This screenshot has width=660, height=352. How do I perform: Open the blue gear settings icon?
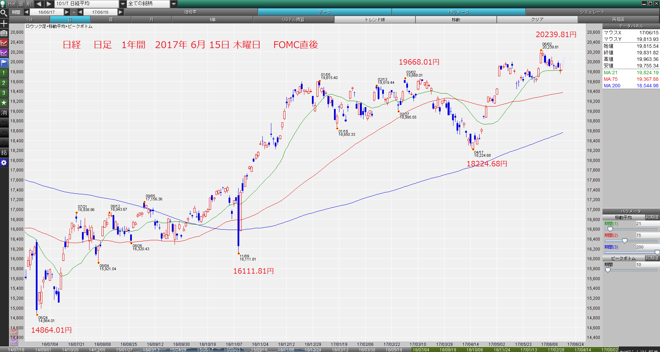(4, 163)
